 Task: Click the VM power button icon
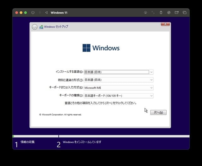pos(33,13)
